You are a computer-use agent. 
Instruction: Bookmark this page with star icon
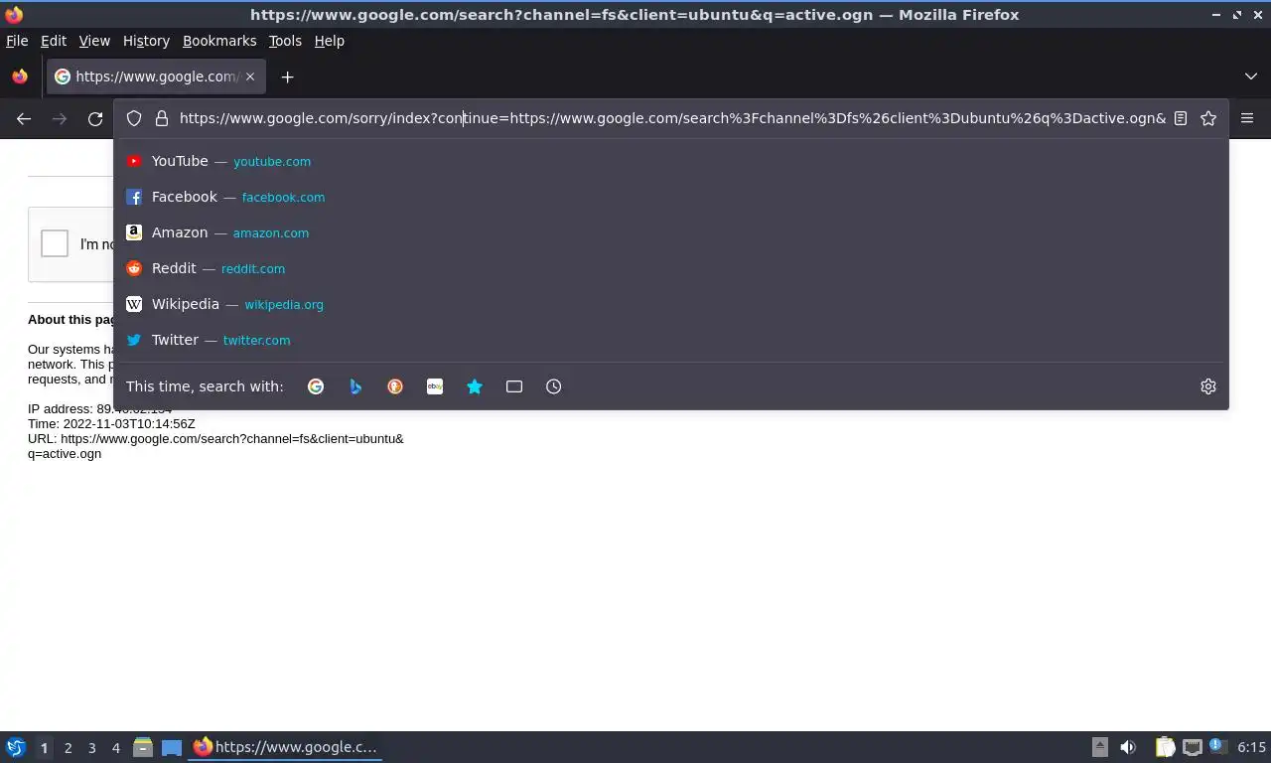coord(1208,118)
